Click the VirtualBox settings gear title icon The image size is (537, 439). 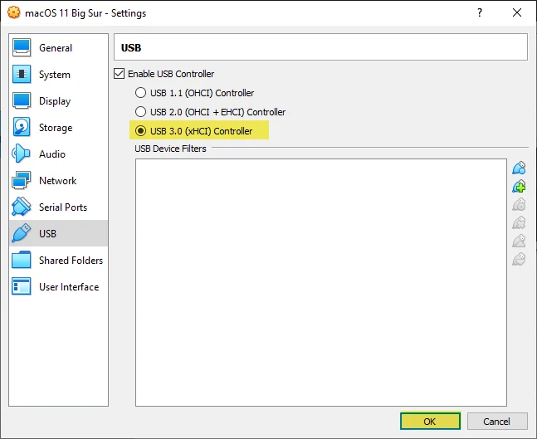pos(14,12)
